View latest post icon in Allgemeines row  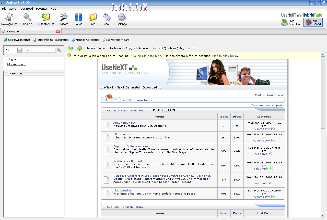(273, 140)
